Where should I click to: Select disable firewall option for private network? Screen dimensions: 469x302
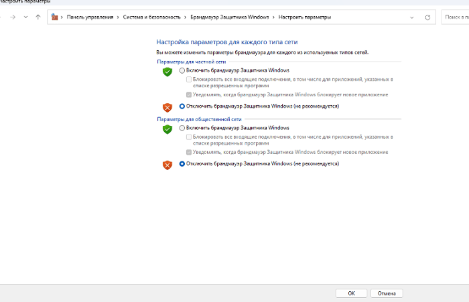(x=182, y=106)
